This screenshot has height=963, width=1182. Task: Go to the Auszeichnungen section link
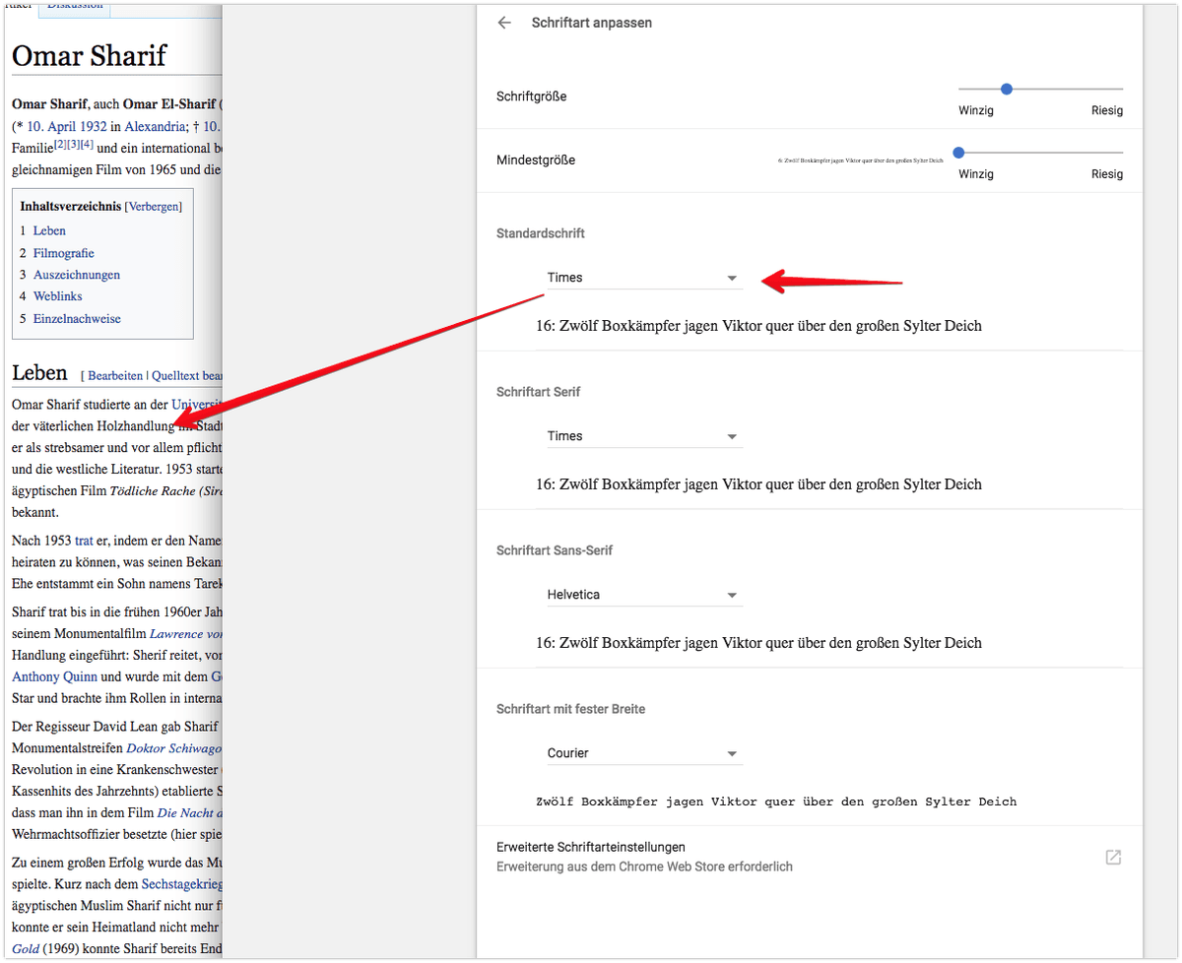click(76, 275)
